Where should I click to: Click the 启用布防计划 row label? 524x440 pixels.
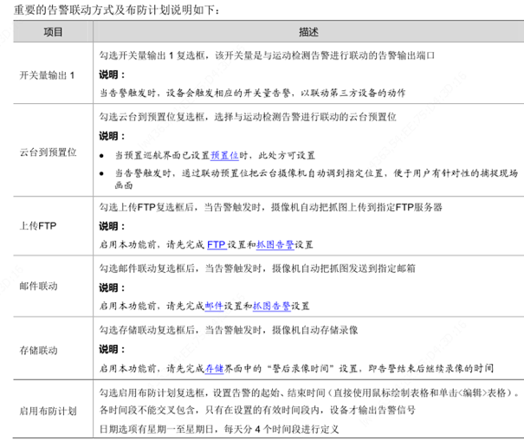click(47, 411)
